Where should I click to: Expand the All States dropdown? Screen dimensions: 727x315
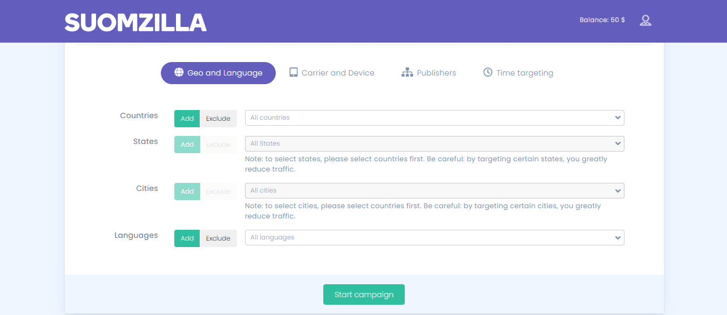pyautogui.click(x=434, y=143)
